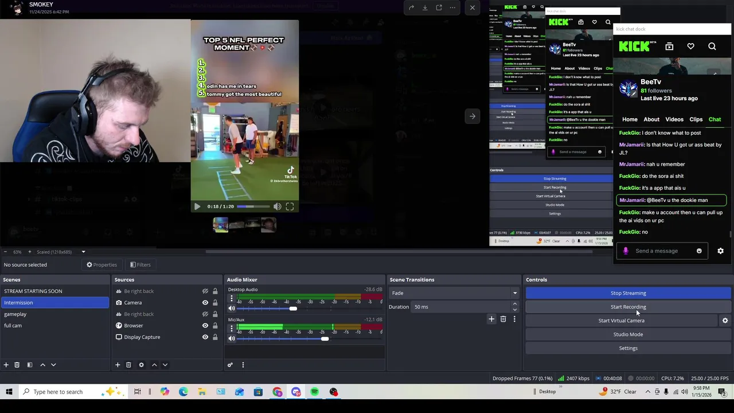
Task: Click Kick following heart icon
Action: (690, 46)
